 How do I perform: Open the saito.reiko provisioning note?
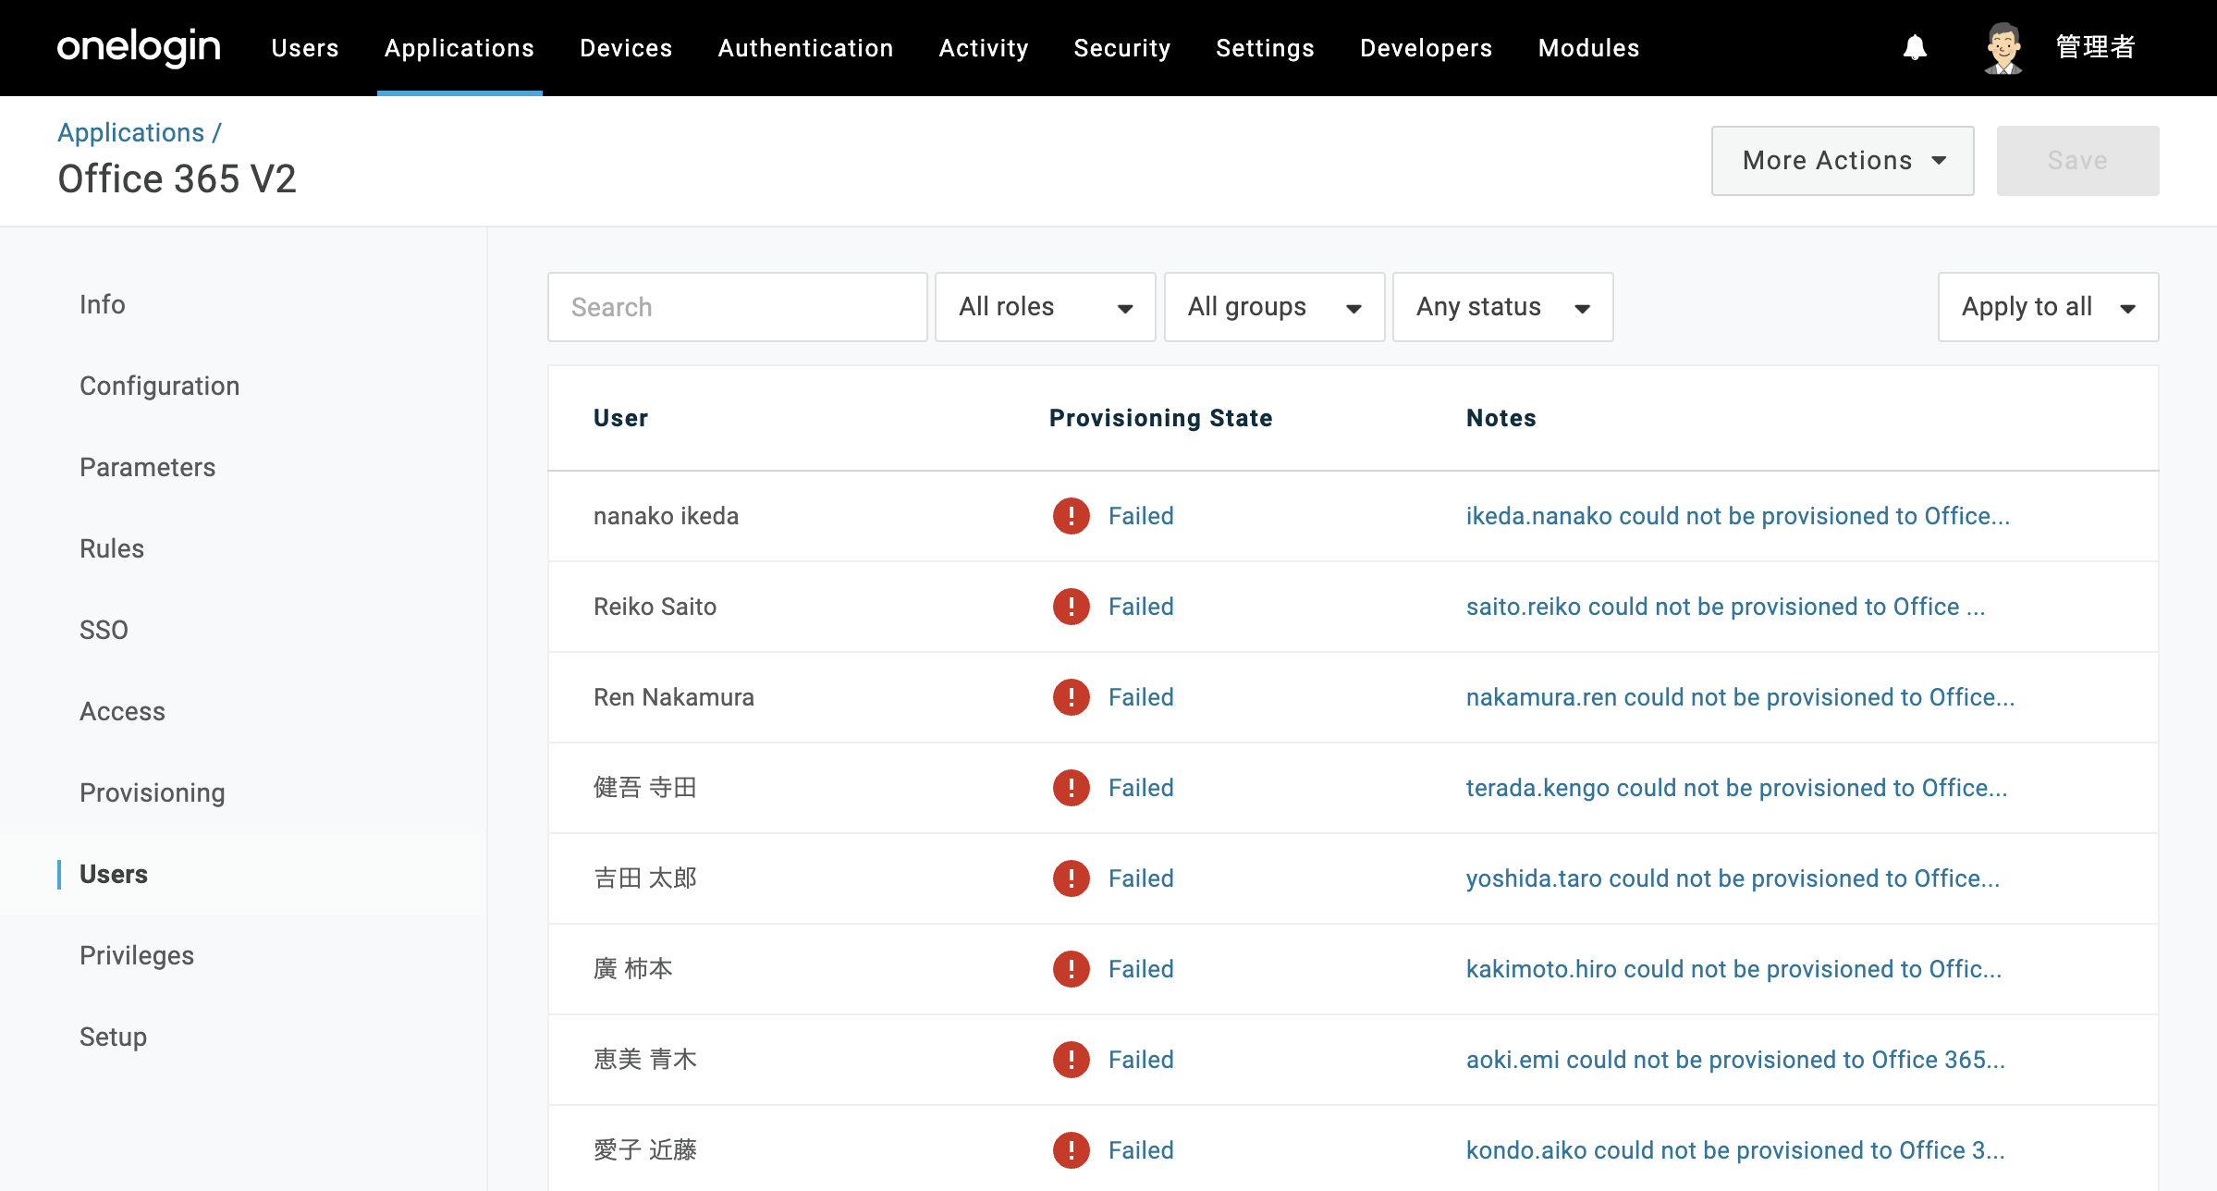pyautogui.click(x=1726, y=607)
